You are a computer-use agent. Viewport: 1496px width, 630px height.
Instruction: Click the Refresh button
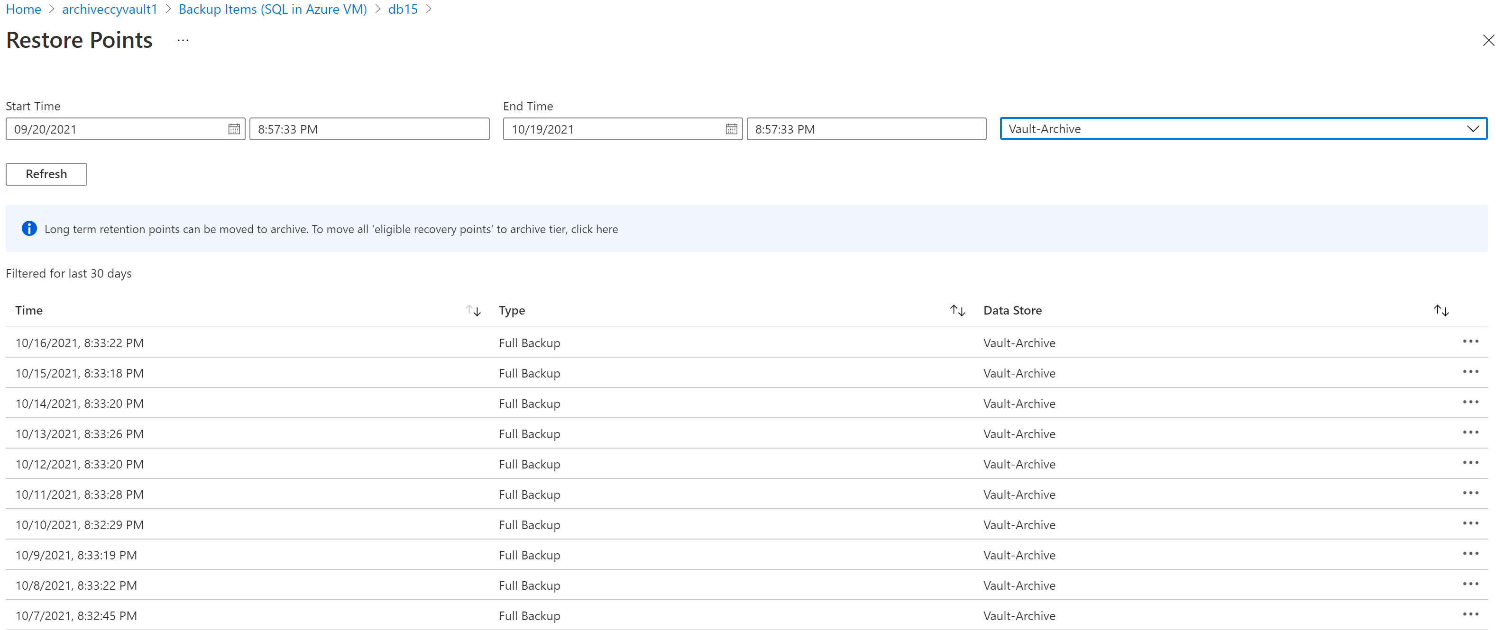pos(47,173)
